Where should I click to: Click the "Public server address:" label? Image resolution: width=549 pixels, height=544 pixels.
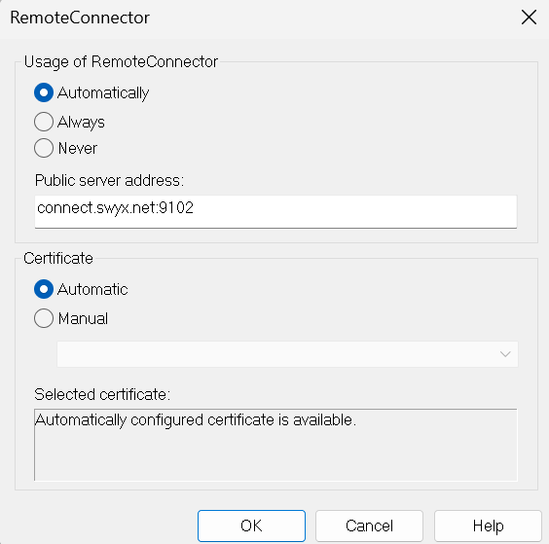(x=109, y=181)
